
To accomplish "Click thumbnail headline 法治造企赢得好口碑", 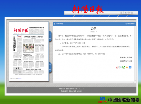I will 14,44.
